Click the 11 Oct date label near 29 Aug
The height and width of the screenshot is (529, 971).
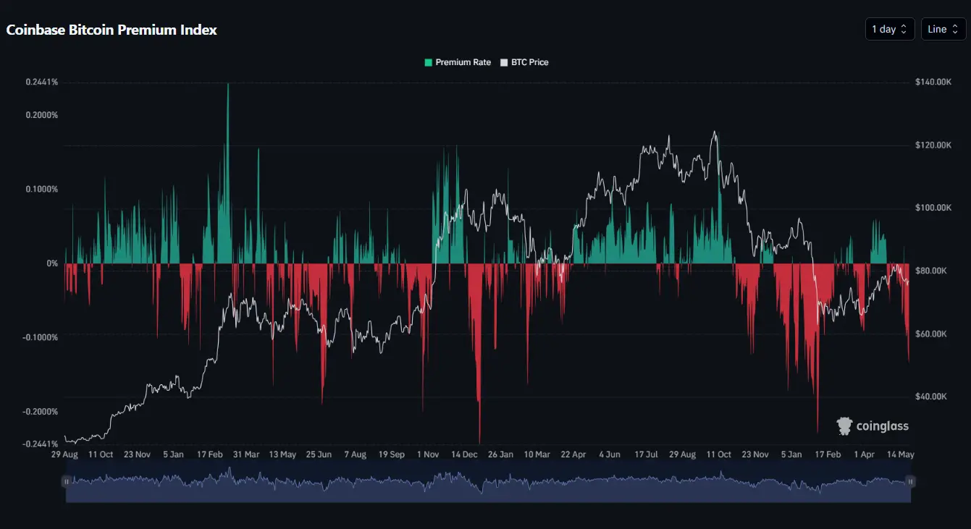click(x=101, y=455)
